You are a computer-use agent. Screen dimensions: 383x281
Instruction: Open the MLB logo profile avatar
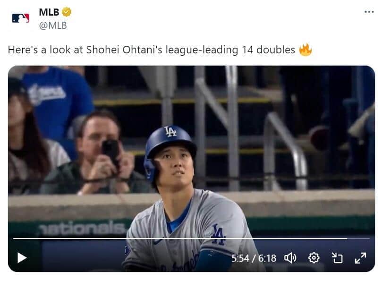coord(20,18)
